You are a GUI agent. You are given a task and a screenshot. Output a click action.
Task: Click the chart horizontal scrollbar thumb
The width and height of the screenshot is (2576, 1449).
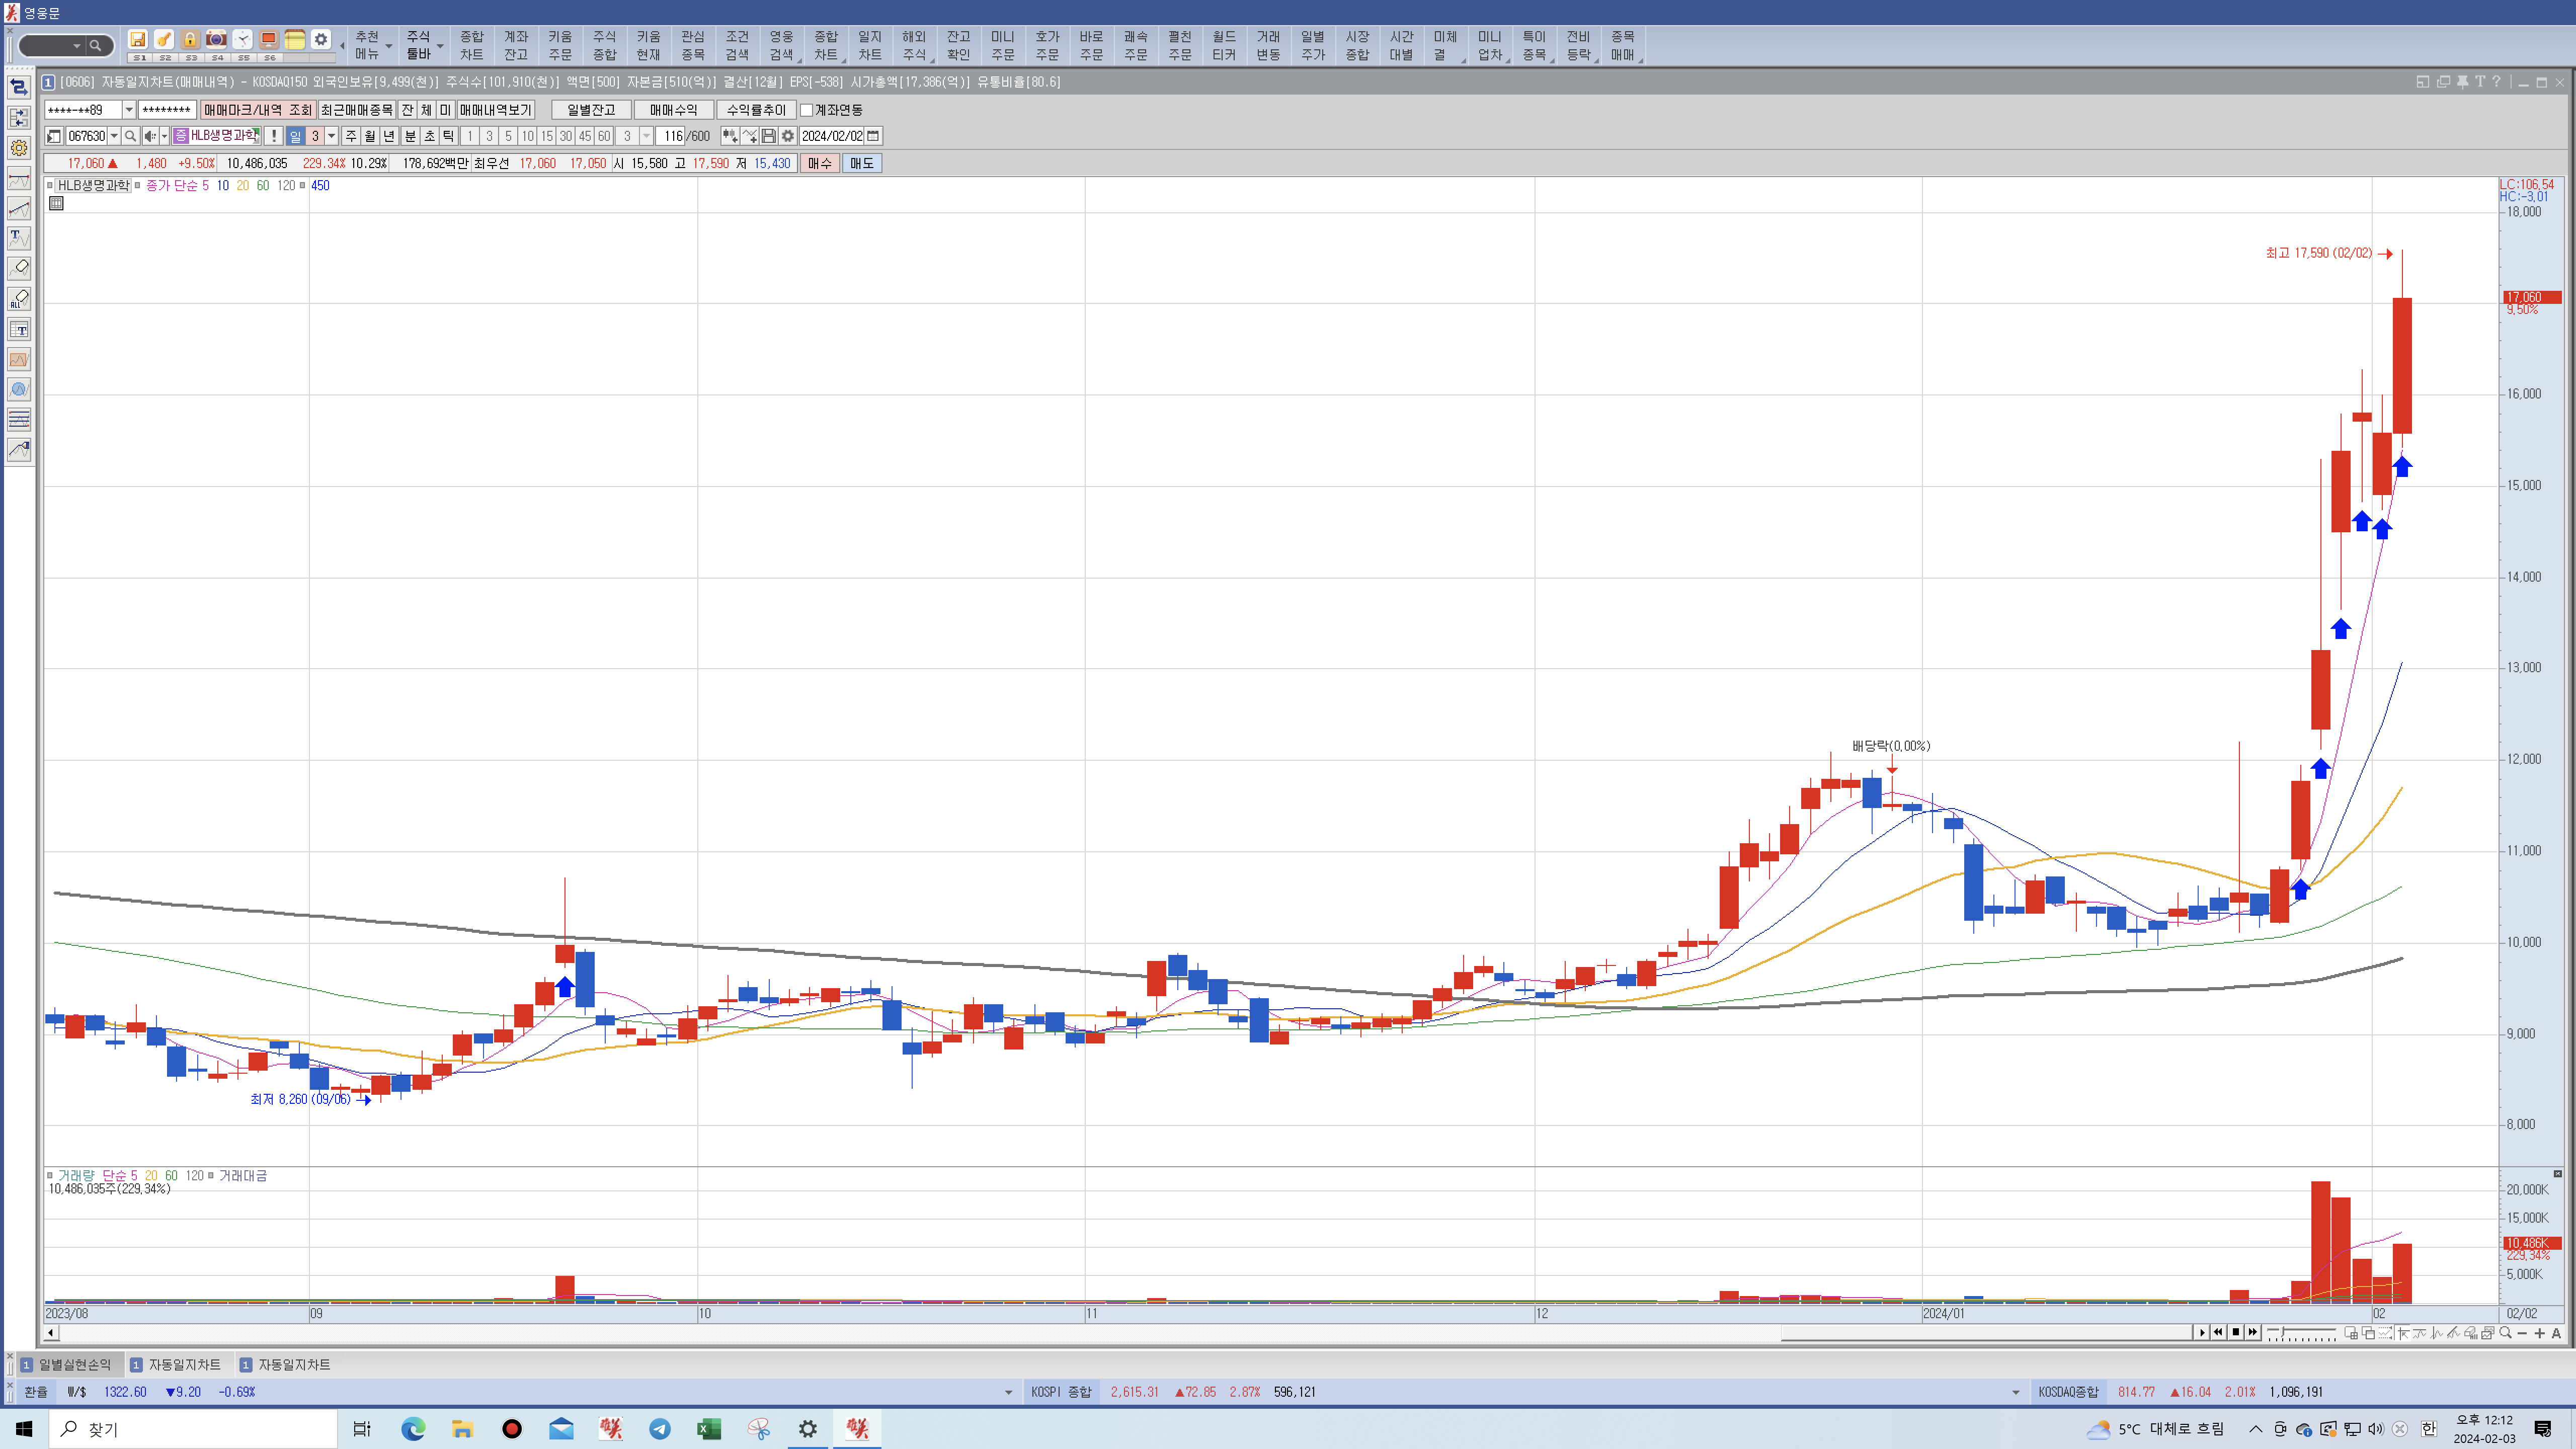pyautogui.click(x=1986, y=1333)
